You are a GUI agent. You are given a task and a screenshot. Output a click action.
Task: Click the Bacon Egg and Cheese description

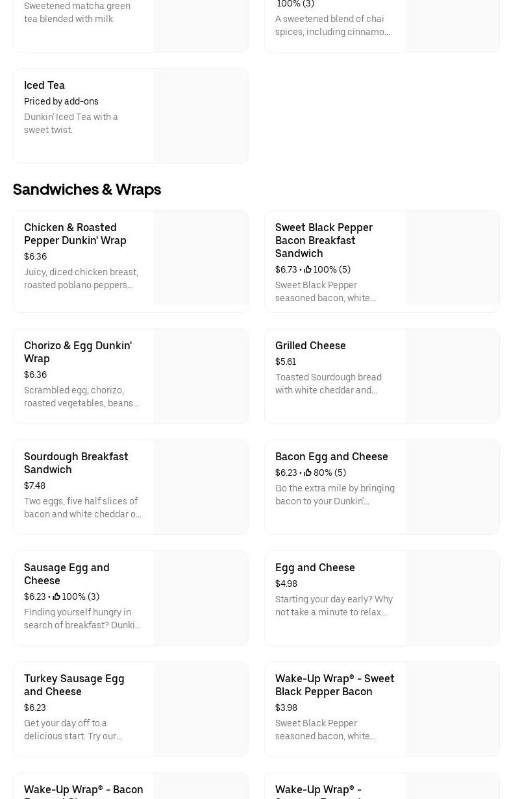tap(334, 495)
